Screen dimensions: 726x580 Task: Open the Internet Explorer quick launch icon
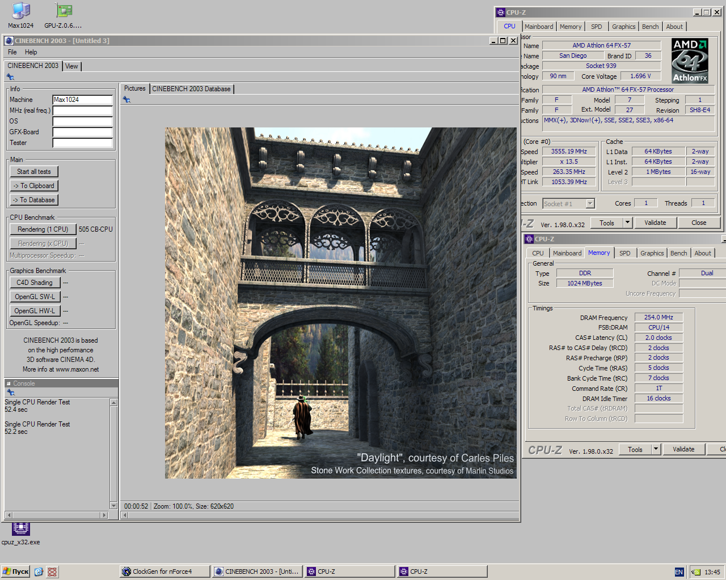(39, 572)
